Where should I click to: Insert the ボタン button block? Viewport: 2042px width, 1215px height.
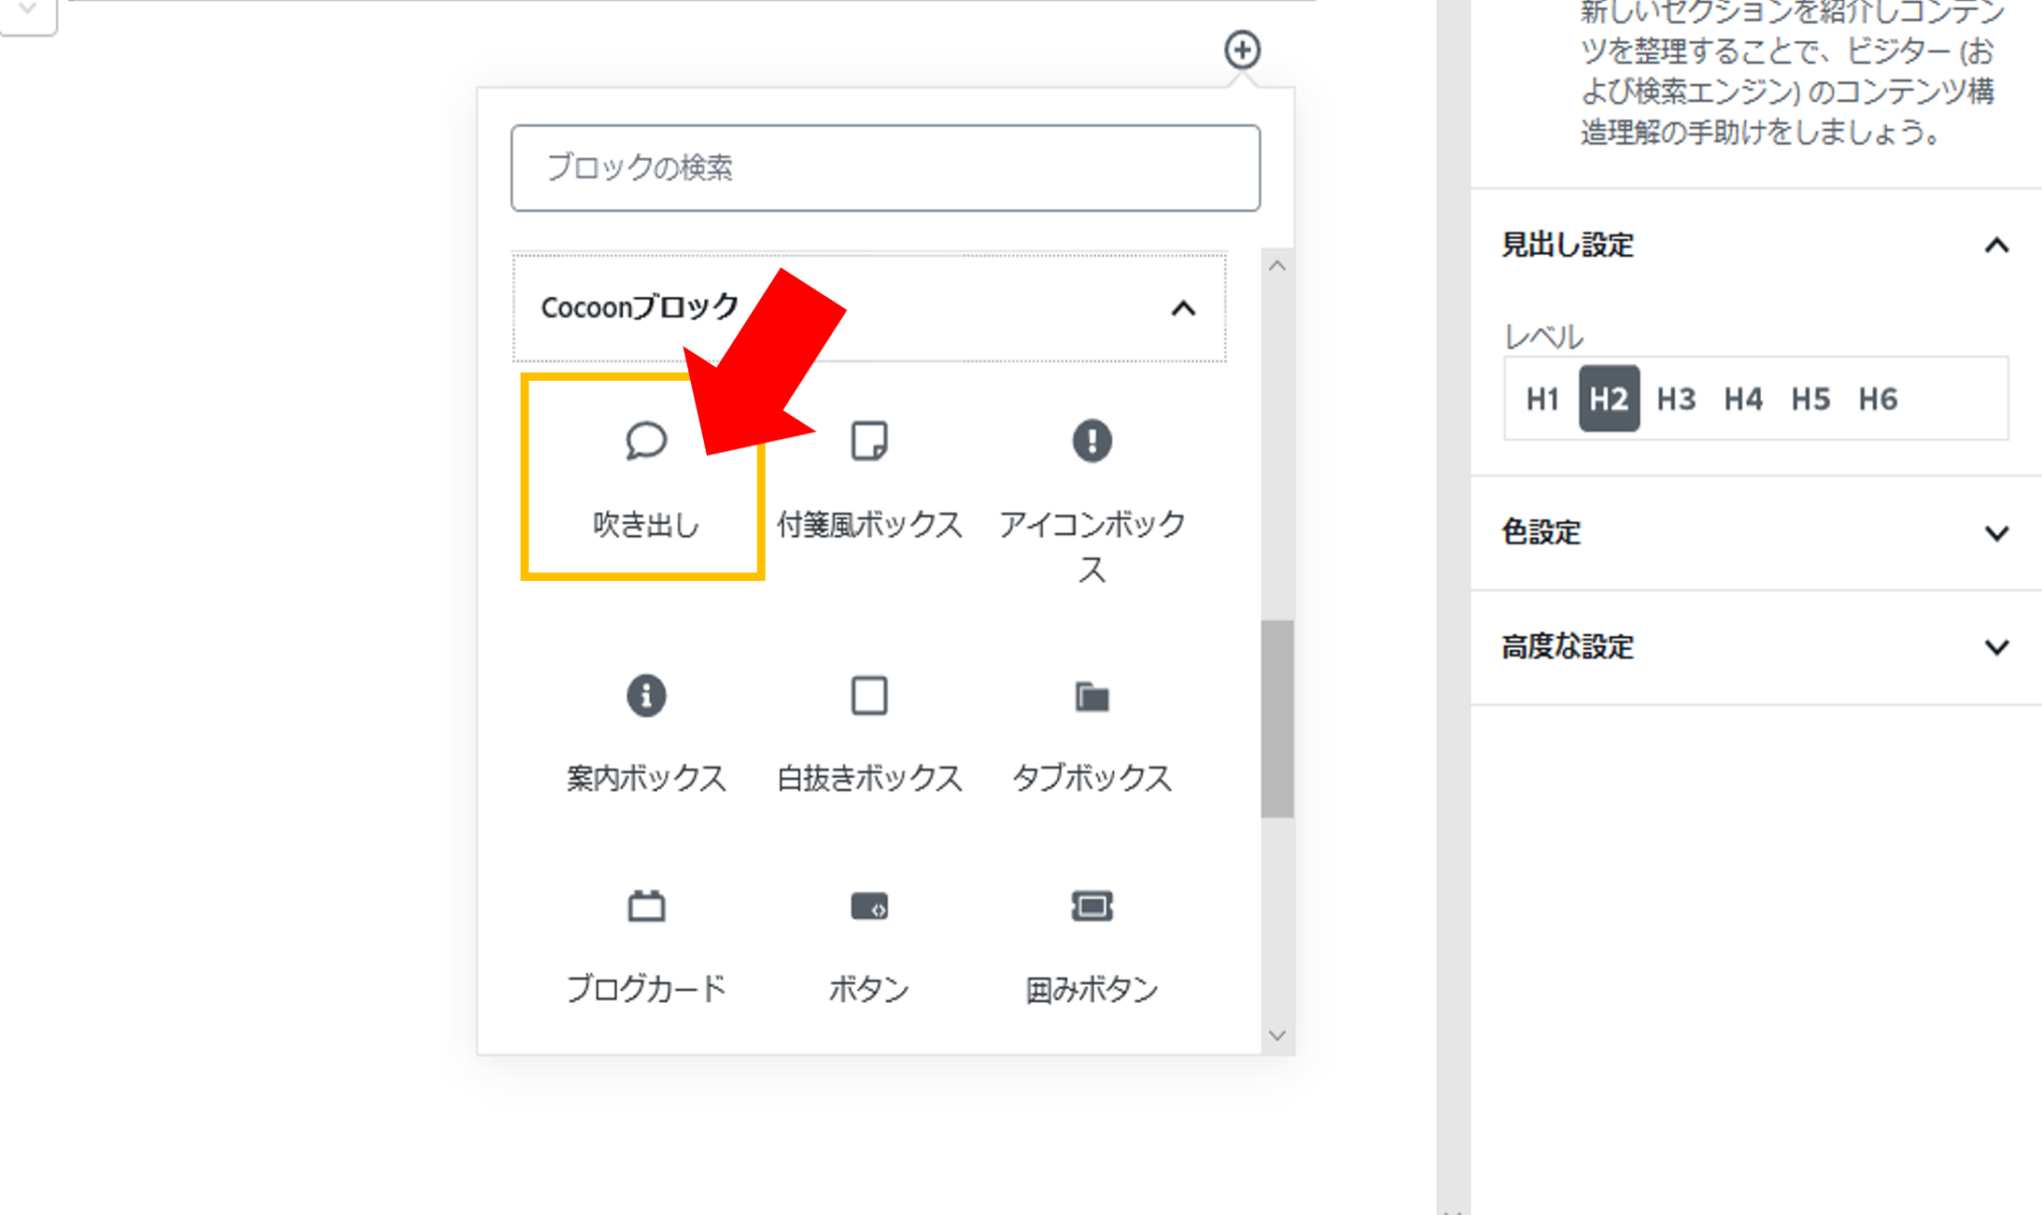(x=868, y=945)
